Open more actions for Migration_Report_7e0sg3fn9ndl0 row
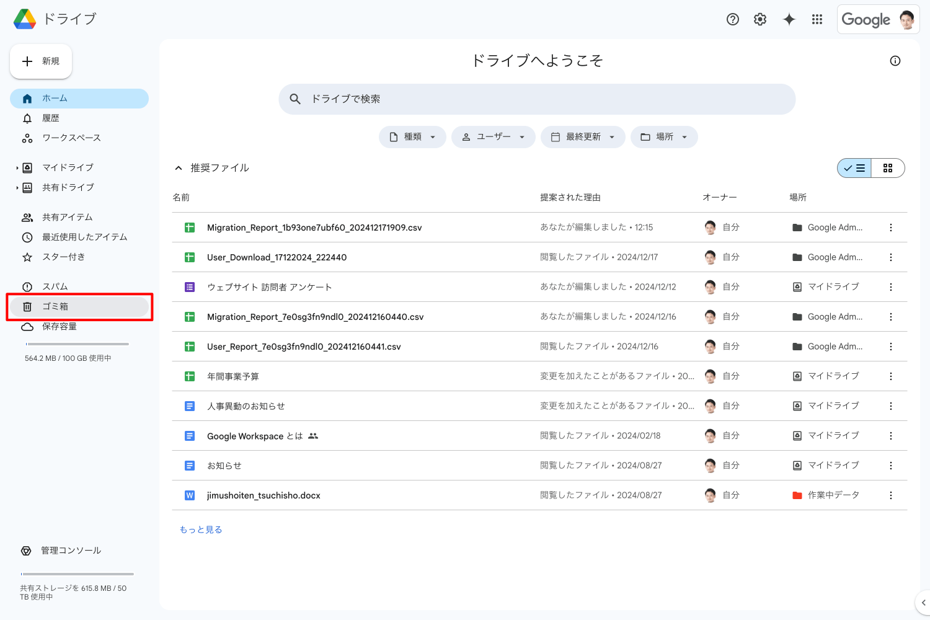This screenshot has height=620, width=930. [891, 317]
